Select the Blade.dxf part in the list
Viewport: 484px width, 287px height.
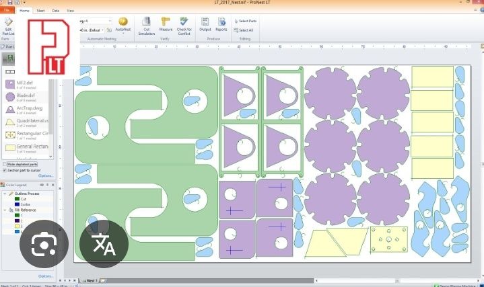point(26,97)
